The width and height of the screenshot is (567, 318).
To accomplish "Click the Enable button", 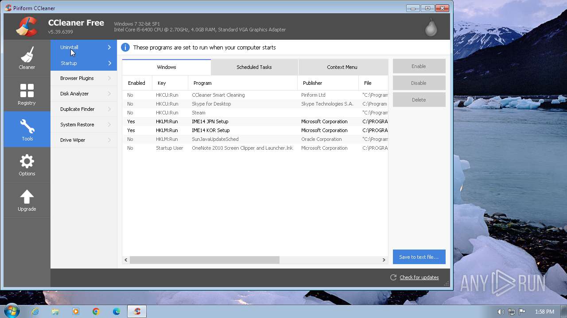I will tap(419, 66).
